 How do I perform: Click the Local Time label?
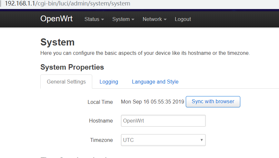coord(100,102)
